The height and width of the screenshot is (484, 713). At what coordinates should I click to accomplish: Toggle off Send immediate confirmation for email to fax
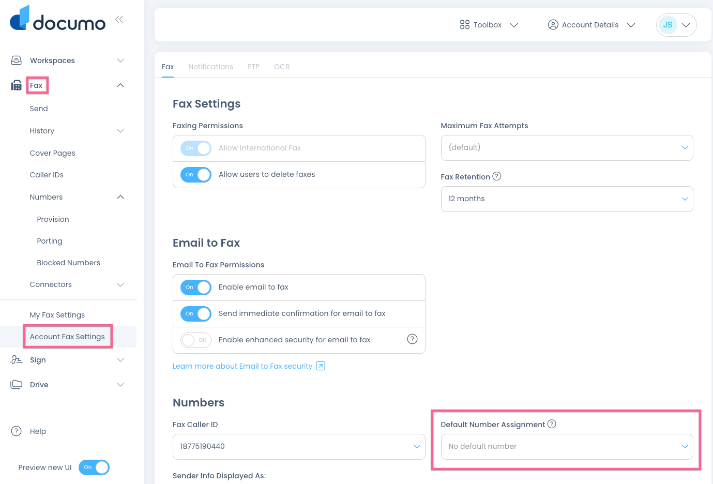(195, 313)
